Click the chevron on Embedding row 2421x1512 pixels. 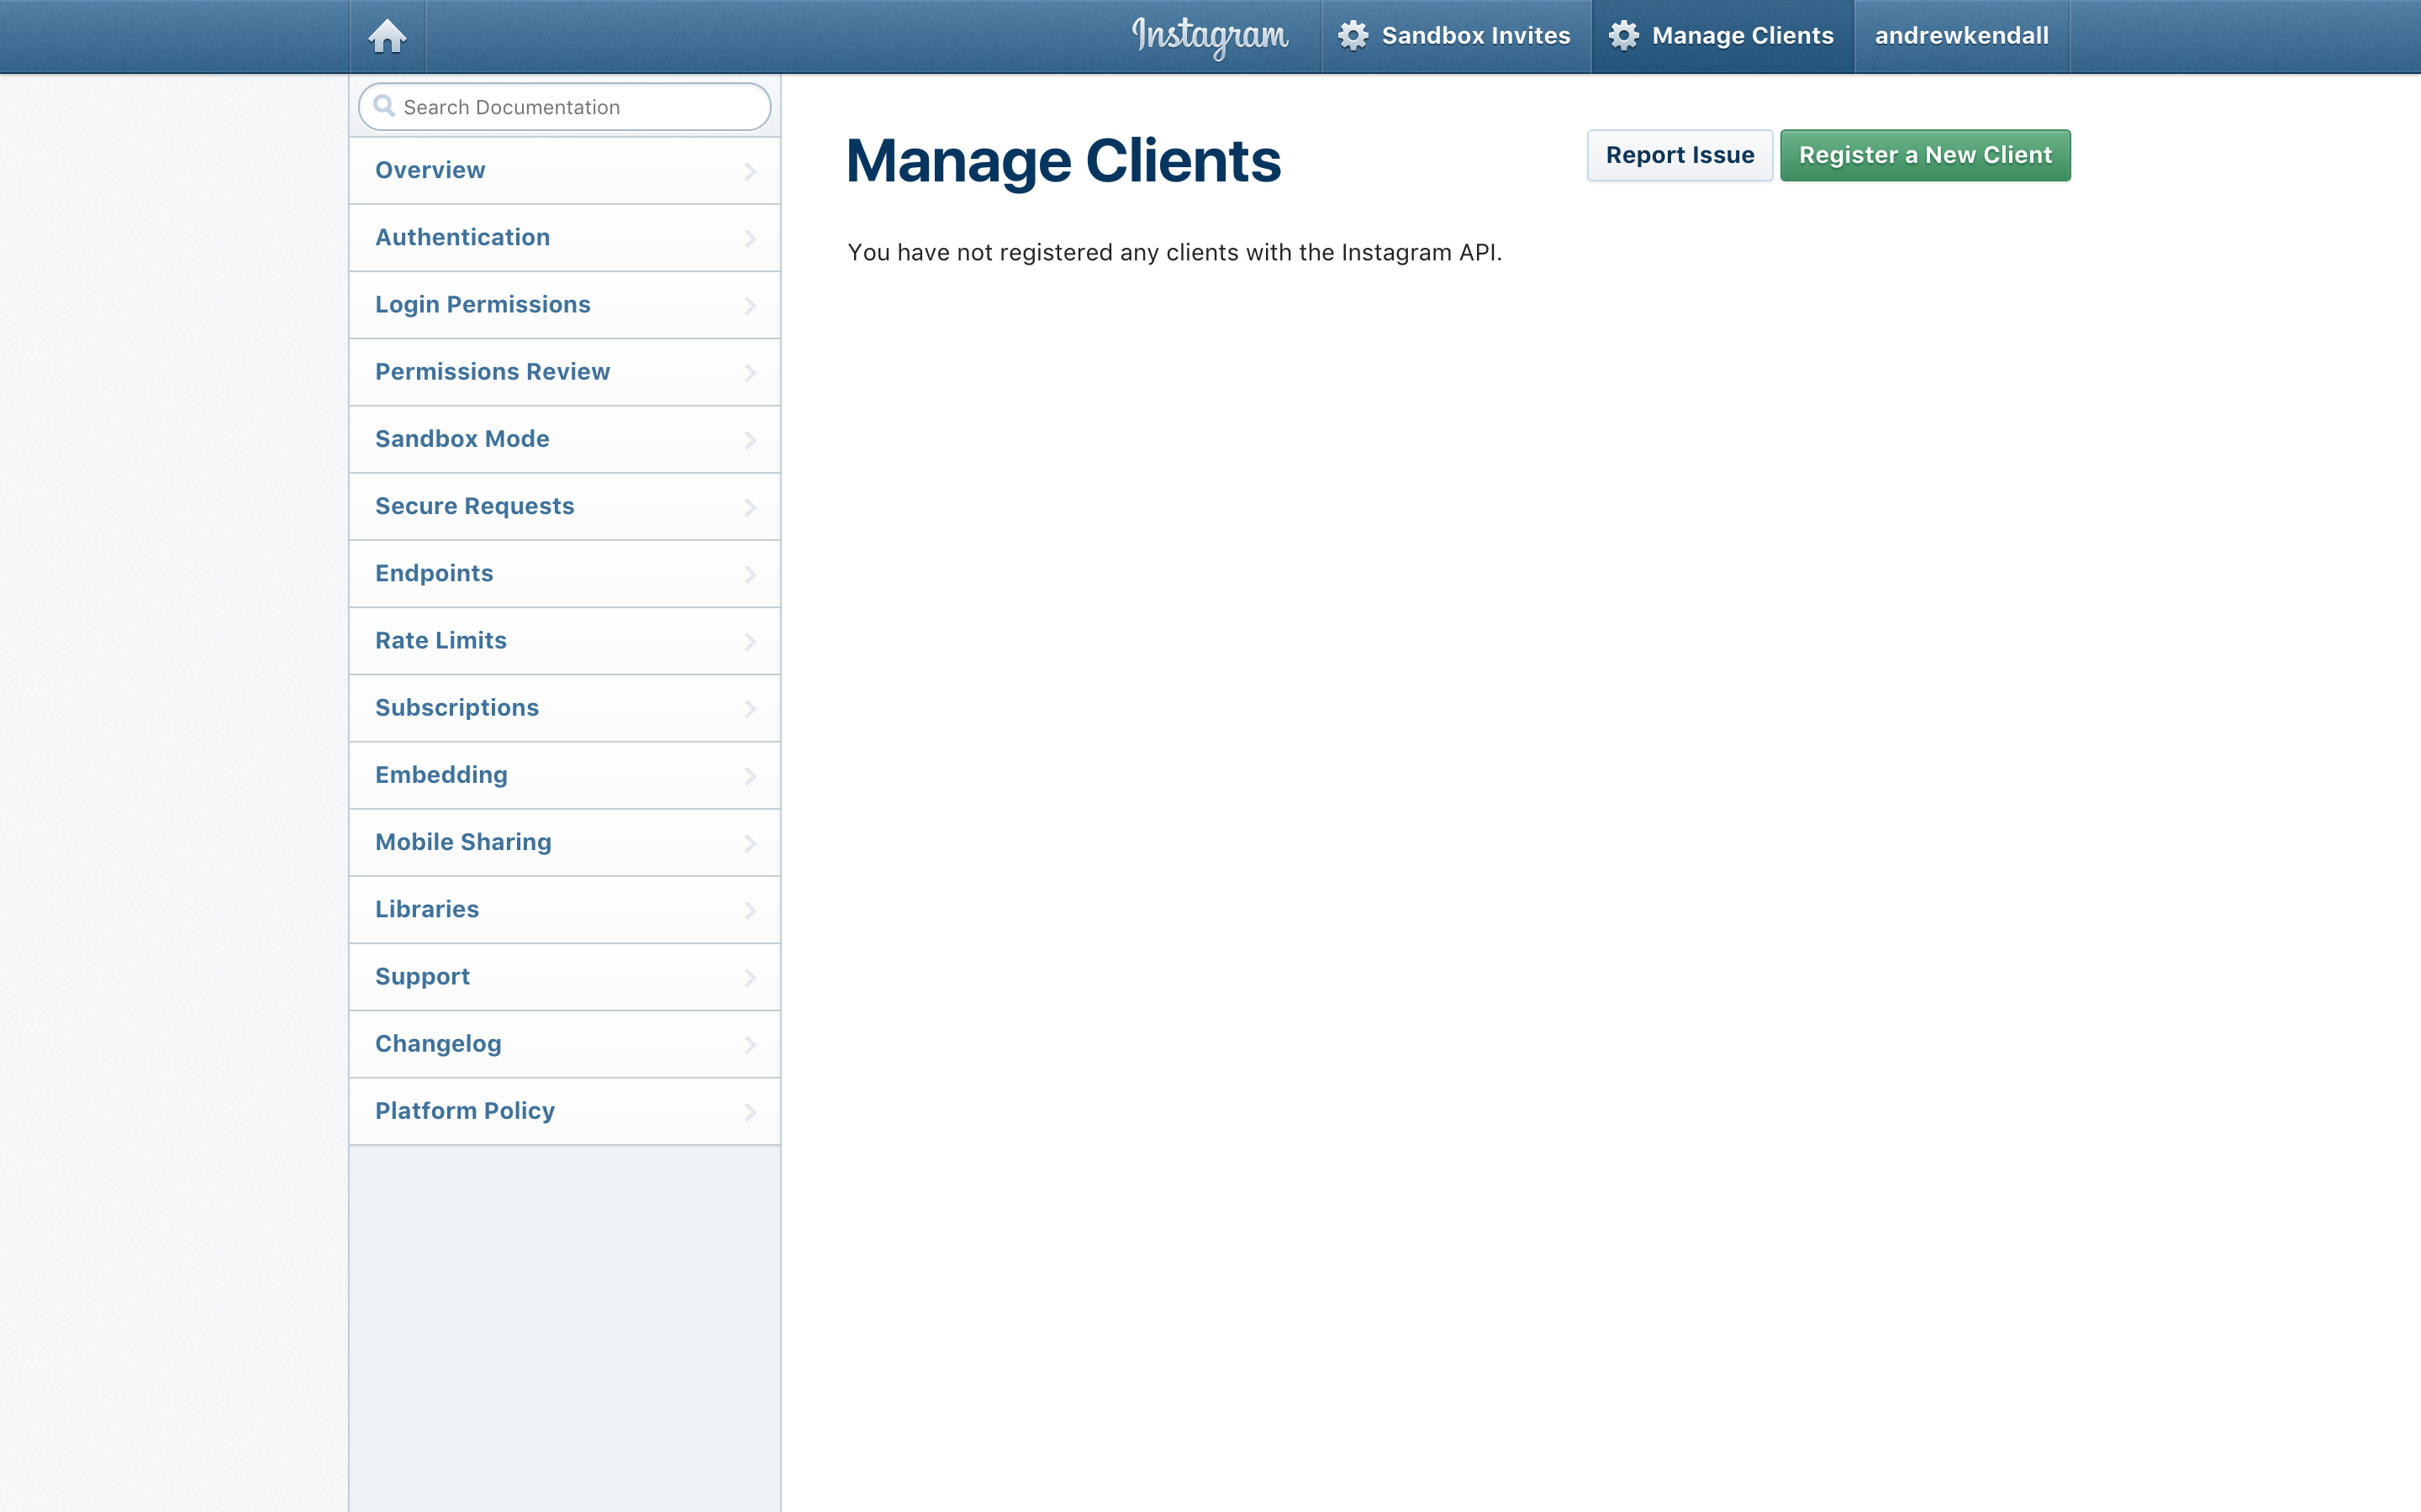(751, 776)
